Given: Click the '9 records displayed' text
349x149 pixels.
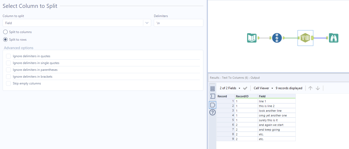Looking at the screenshot, I should tap(289, 88).
